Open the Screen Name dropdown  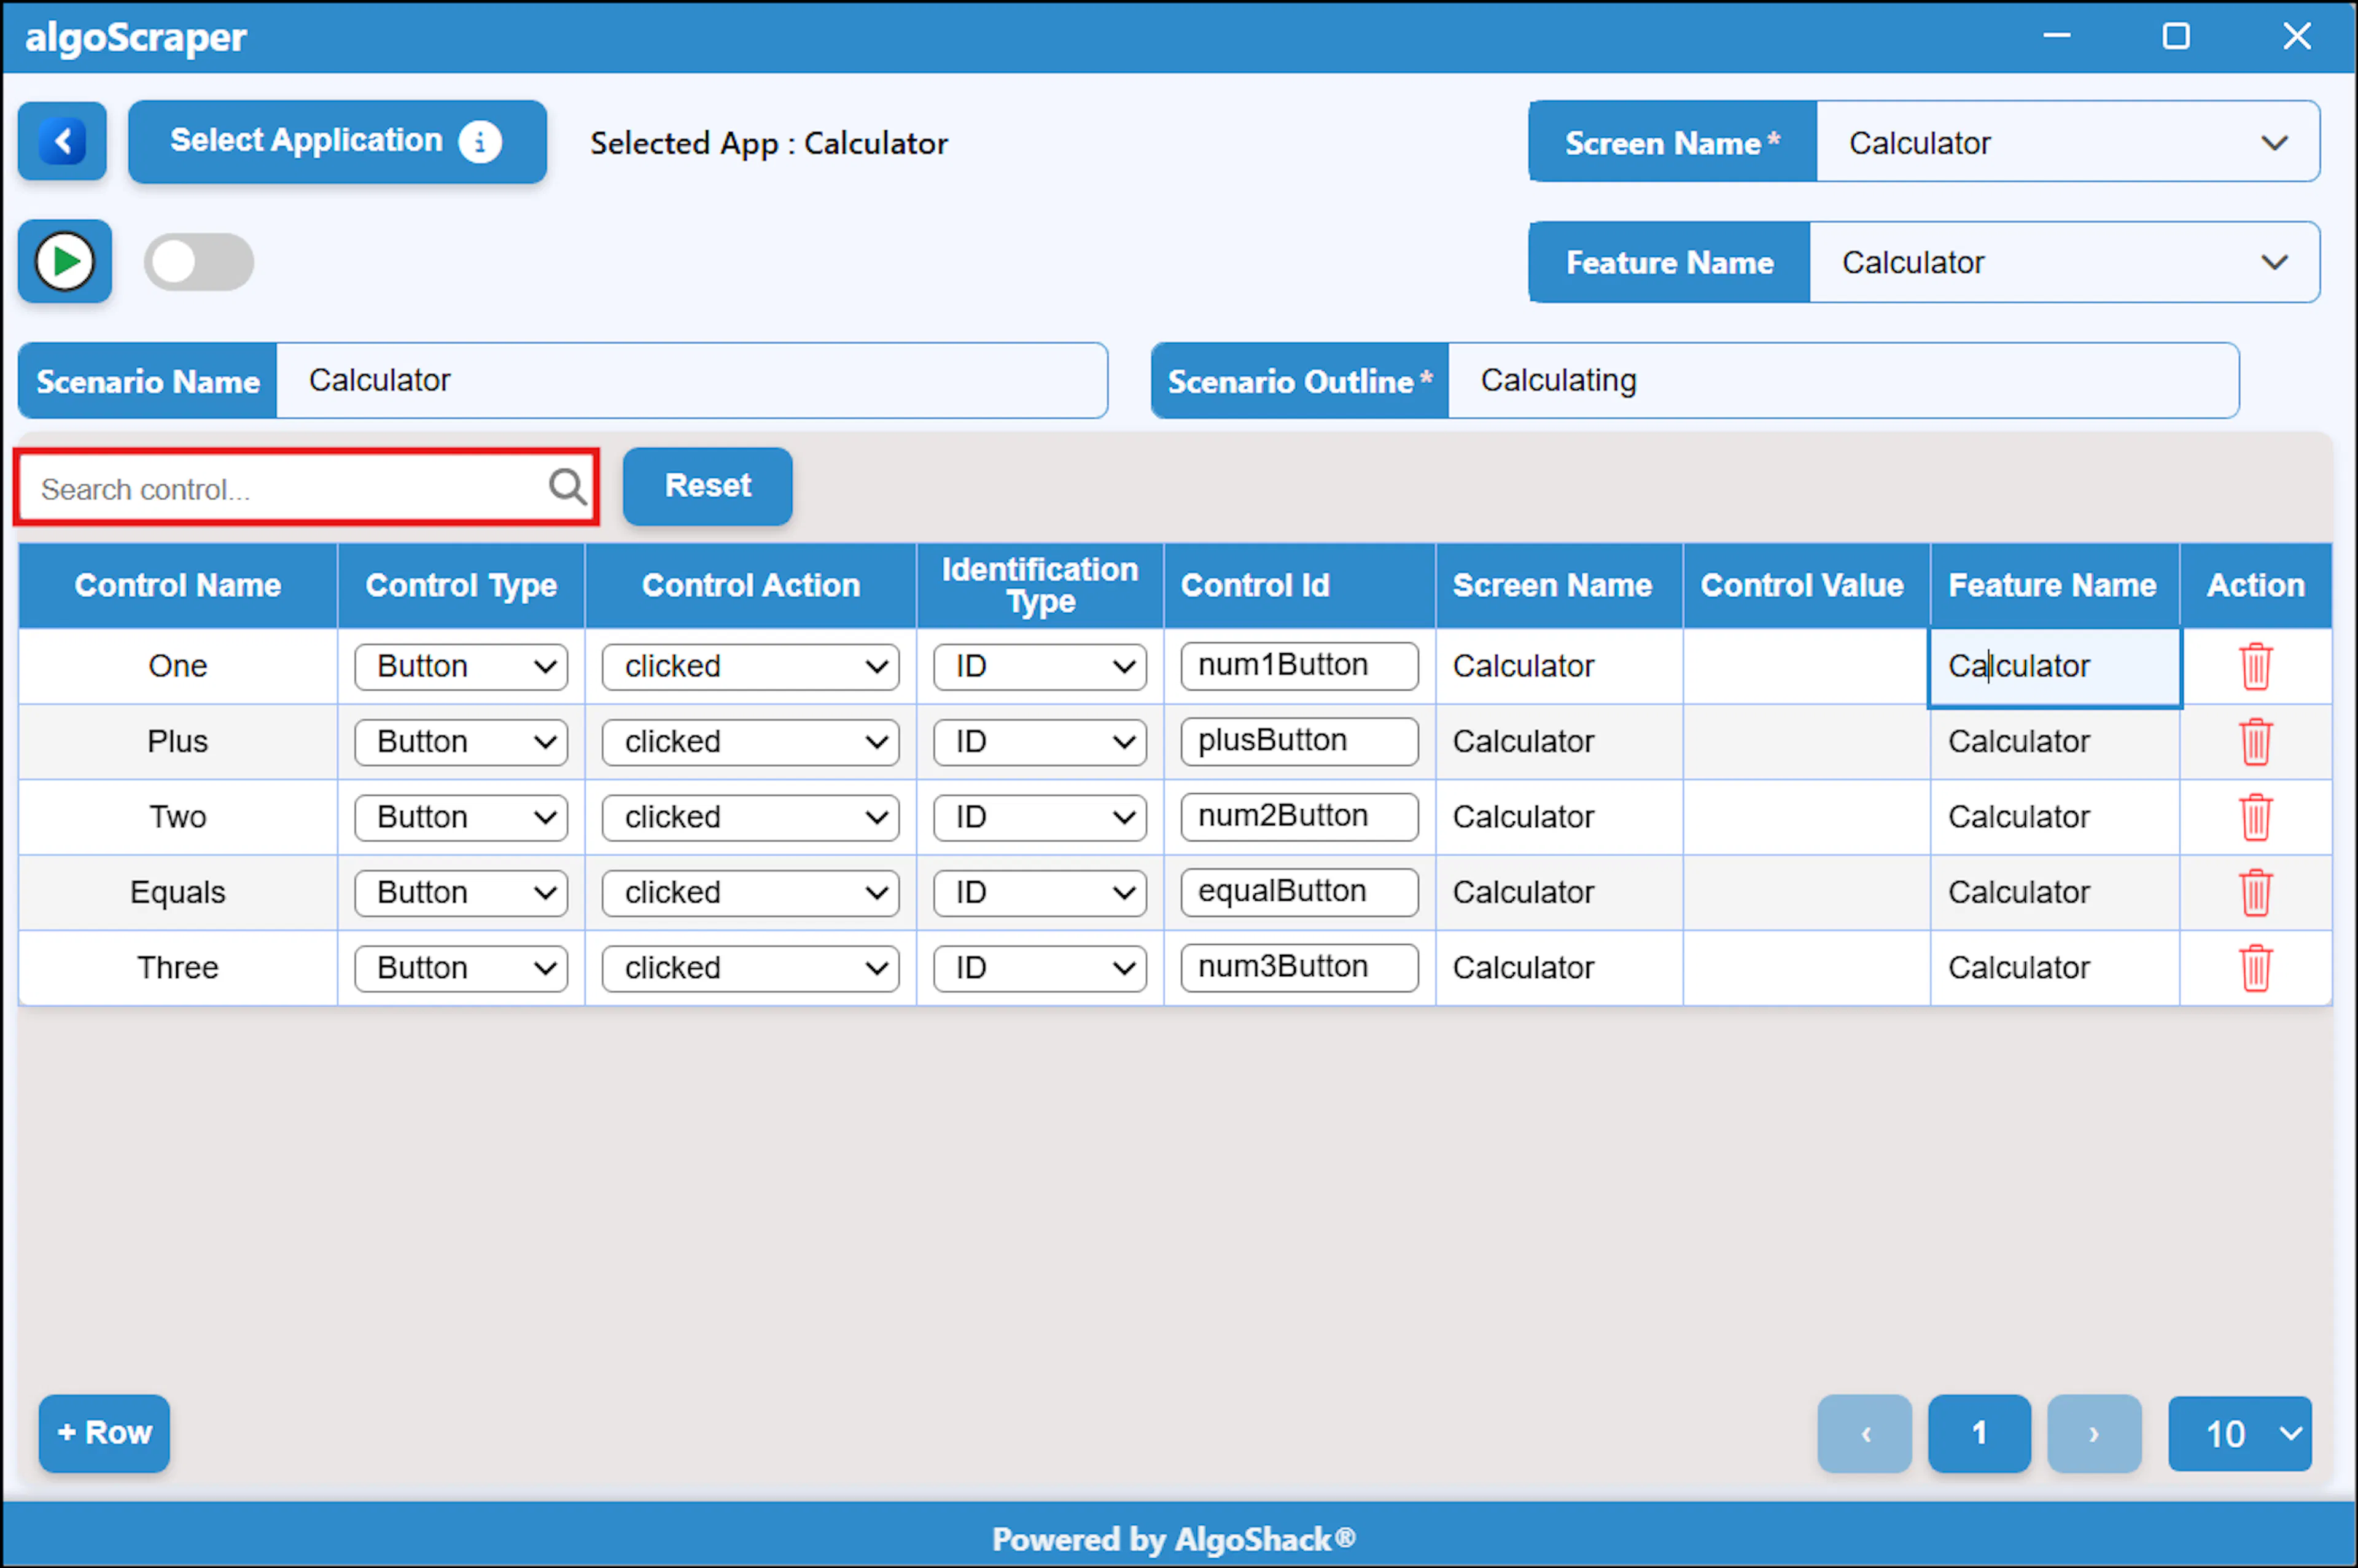[2067, 142]
